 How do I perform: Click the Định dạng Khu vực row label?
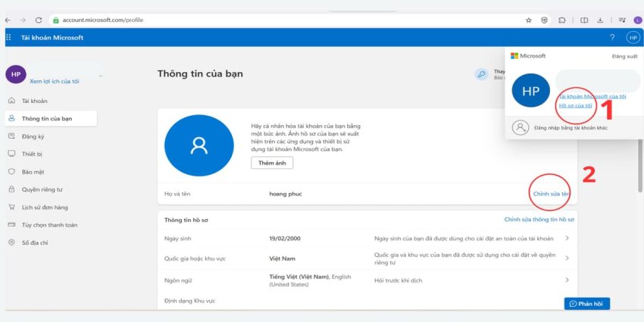coord(189,301)
